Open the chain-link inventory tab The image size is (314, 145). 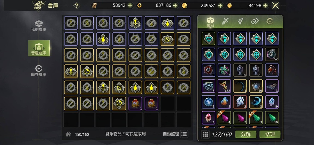(255, 21)
